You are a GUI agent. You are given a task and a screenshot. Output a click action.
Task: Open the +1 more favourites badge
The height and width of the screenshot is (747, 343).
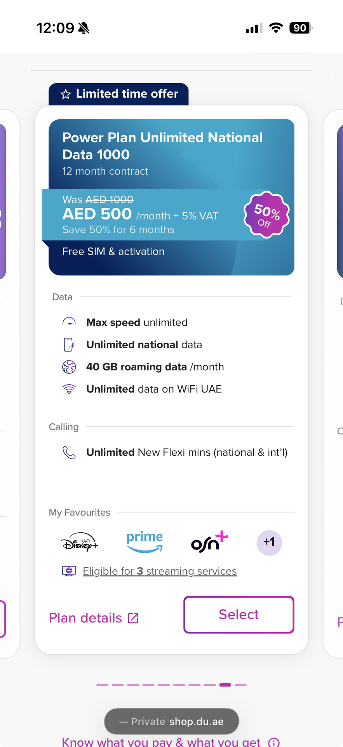pyautogui.click(x=269, y=542)
